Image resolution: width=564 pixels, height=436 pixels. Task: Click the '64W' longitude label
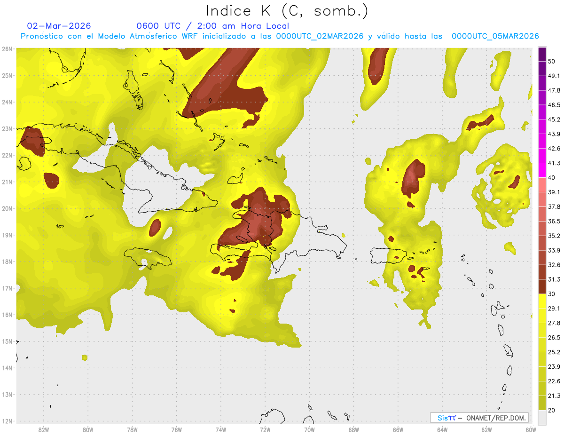pos(442,429)
